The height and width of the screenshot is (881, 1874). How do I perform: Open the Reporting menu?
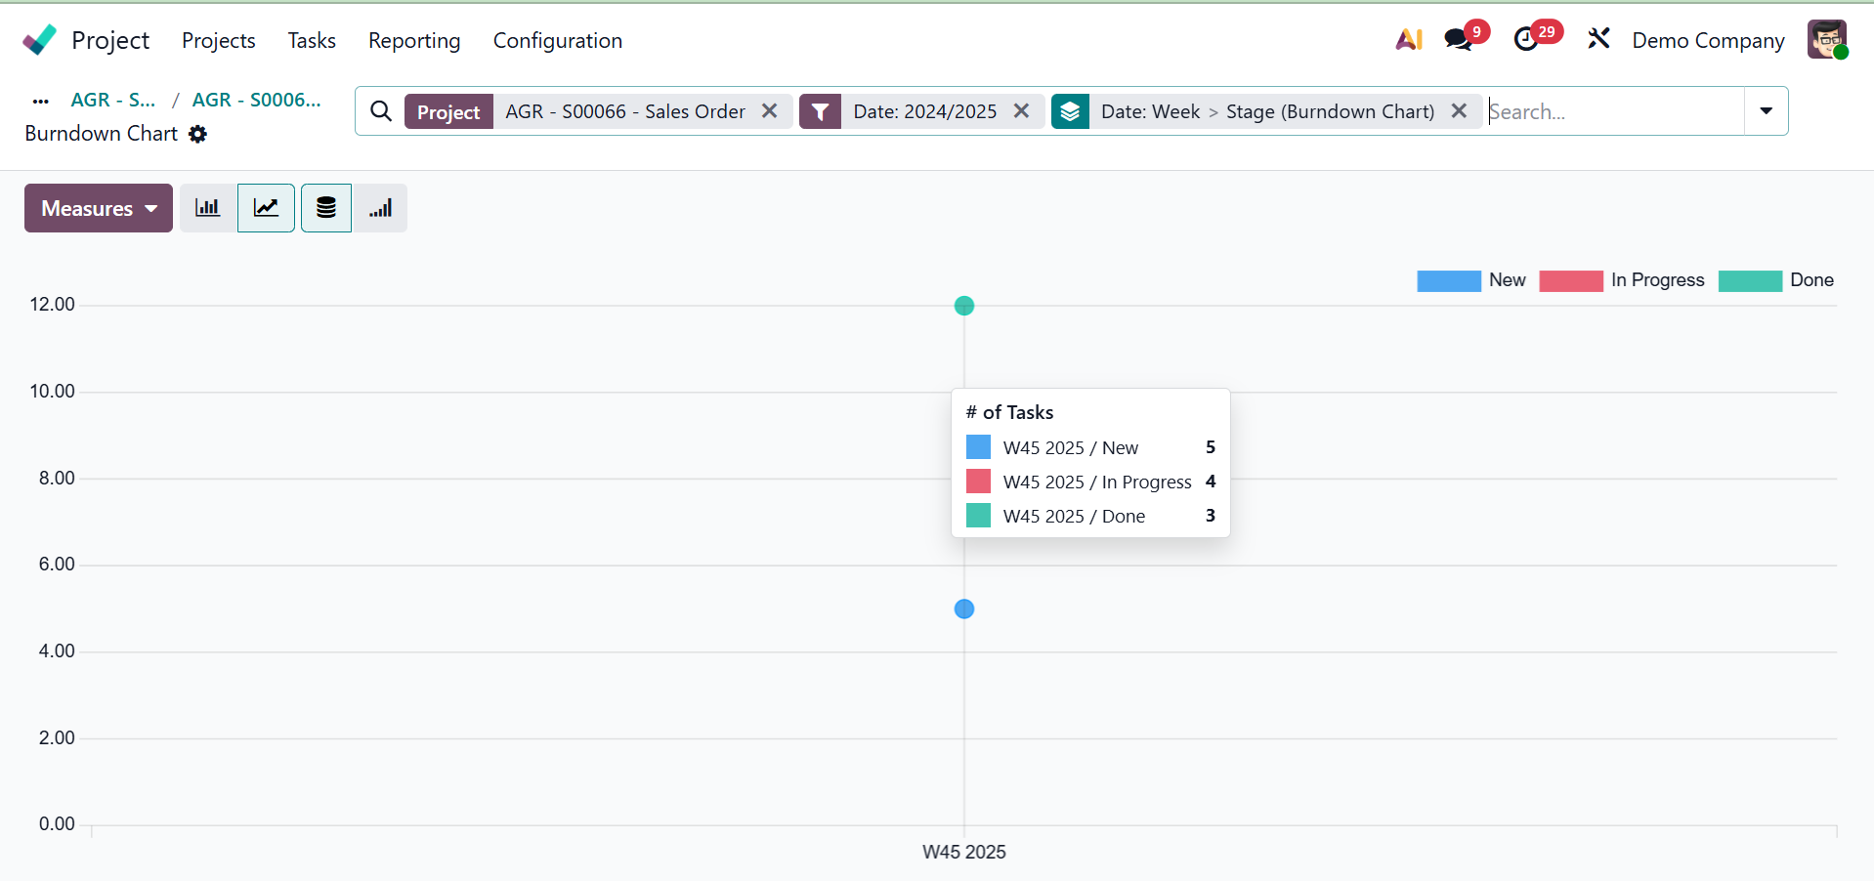(414, 40)
